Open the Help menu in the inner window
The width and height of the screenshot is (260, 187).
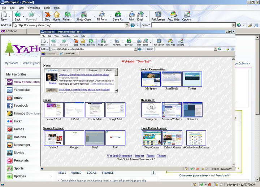[83, 36]
